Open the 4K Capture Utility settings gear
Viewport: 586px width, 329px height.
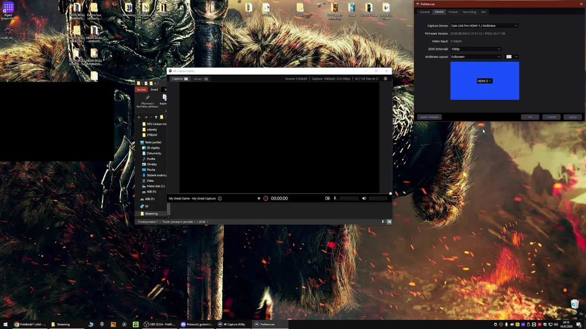coord(385,79)
